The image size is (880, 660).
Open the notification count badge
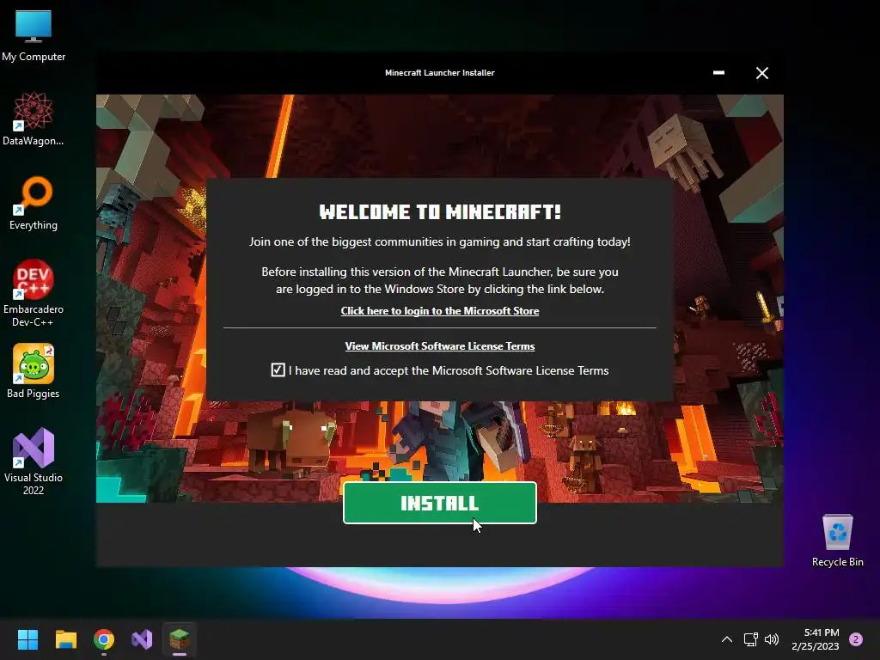[856, 639]
